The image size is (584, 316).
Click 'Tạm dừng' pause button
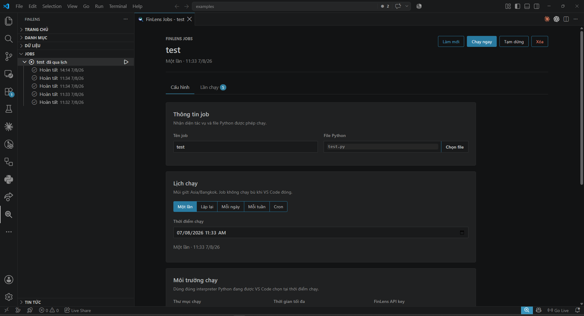pyautogui.click(x=514, y=42)
